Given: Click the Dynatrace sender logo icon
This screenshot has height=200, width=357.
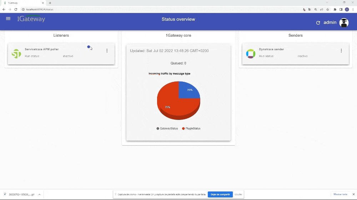Looking at the screenshot, I should pyautogui.click(x=251, y=54).
